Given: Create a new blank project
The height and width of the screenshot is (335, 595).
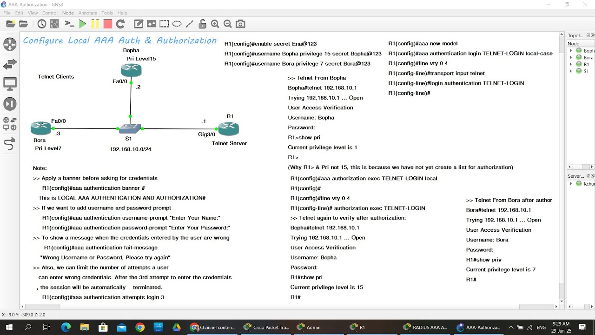Looking at the screenshot, I should click(10, 24).
